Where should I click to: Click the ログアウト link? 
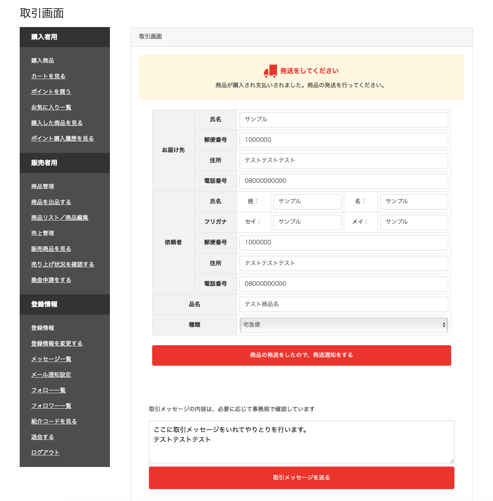pyautogui.click(x=45, y=453)
